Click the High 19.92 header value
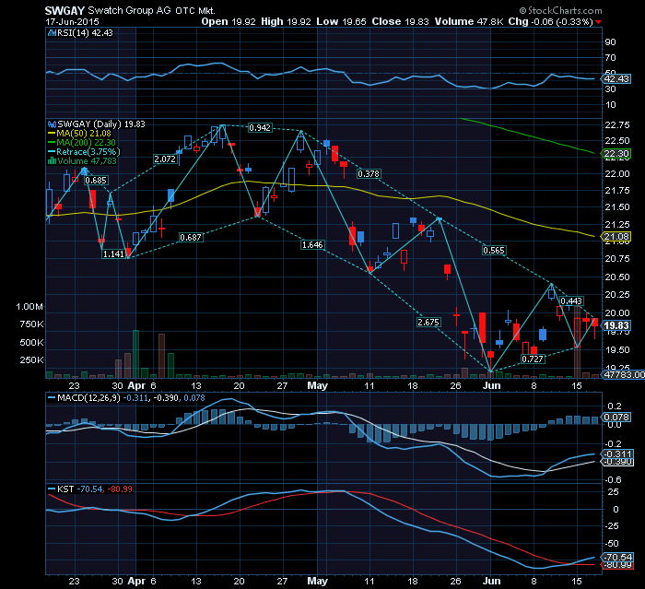 (286, 22)
